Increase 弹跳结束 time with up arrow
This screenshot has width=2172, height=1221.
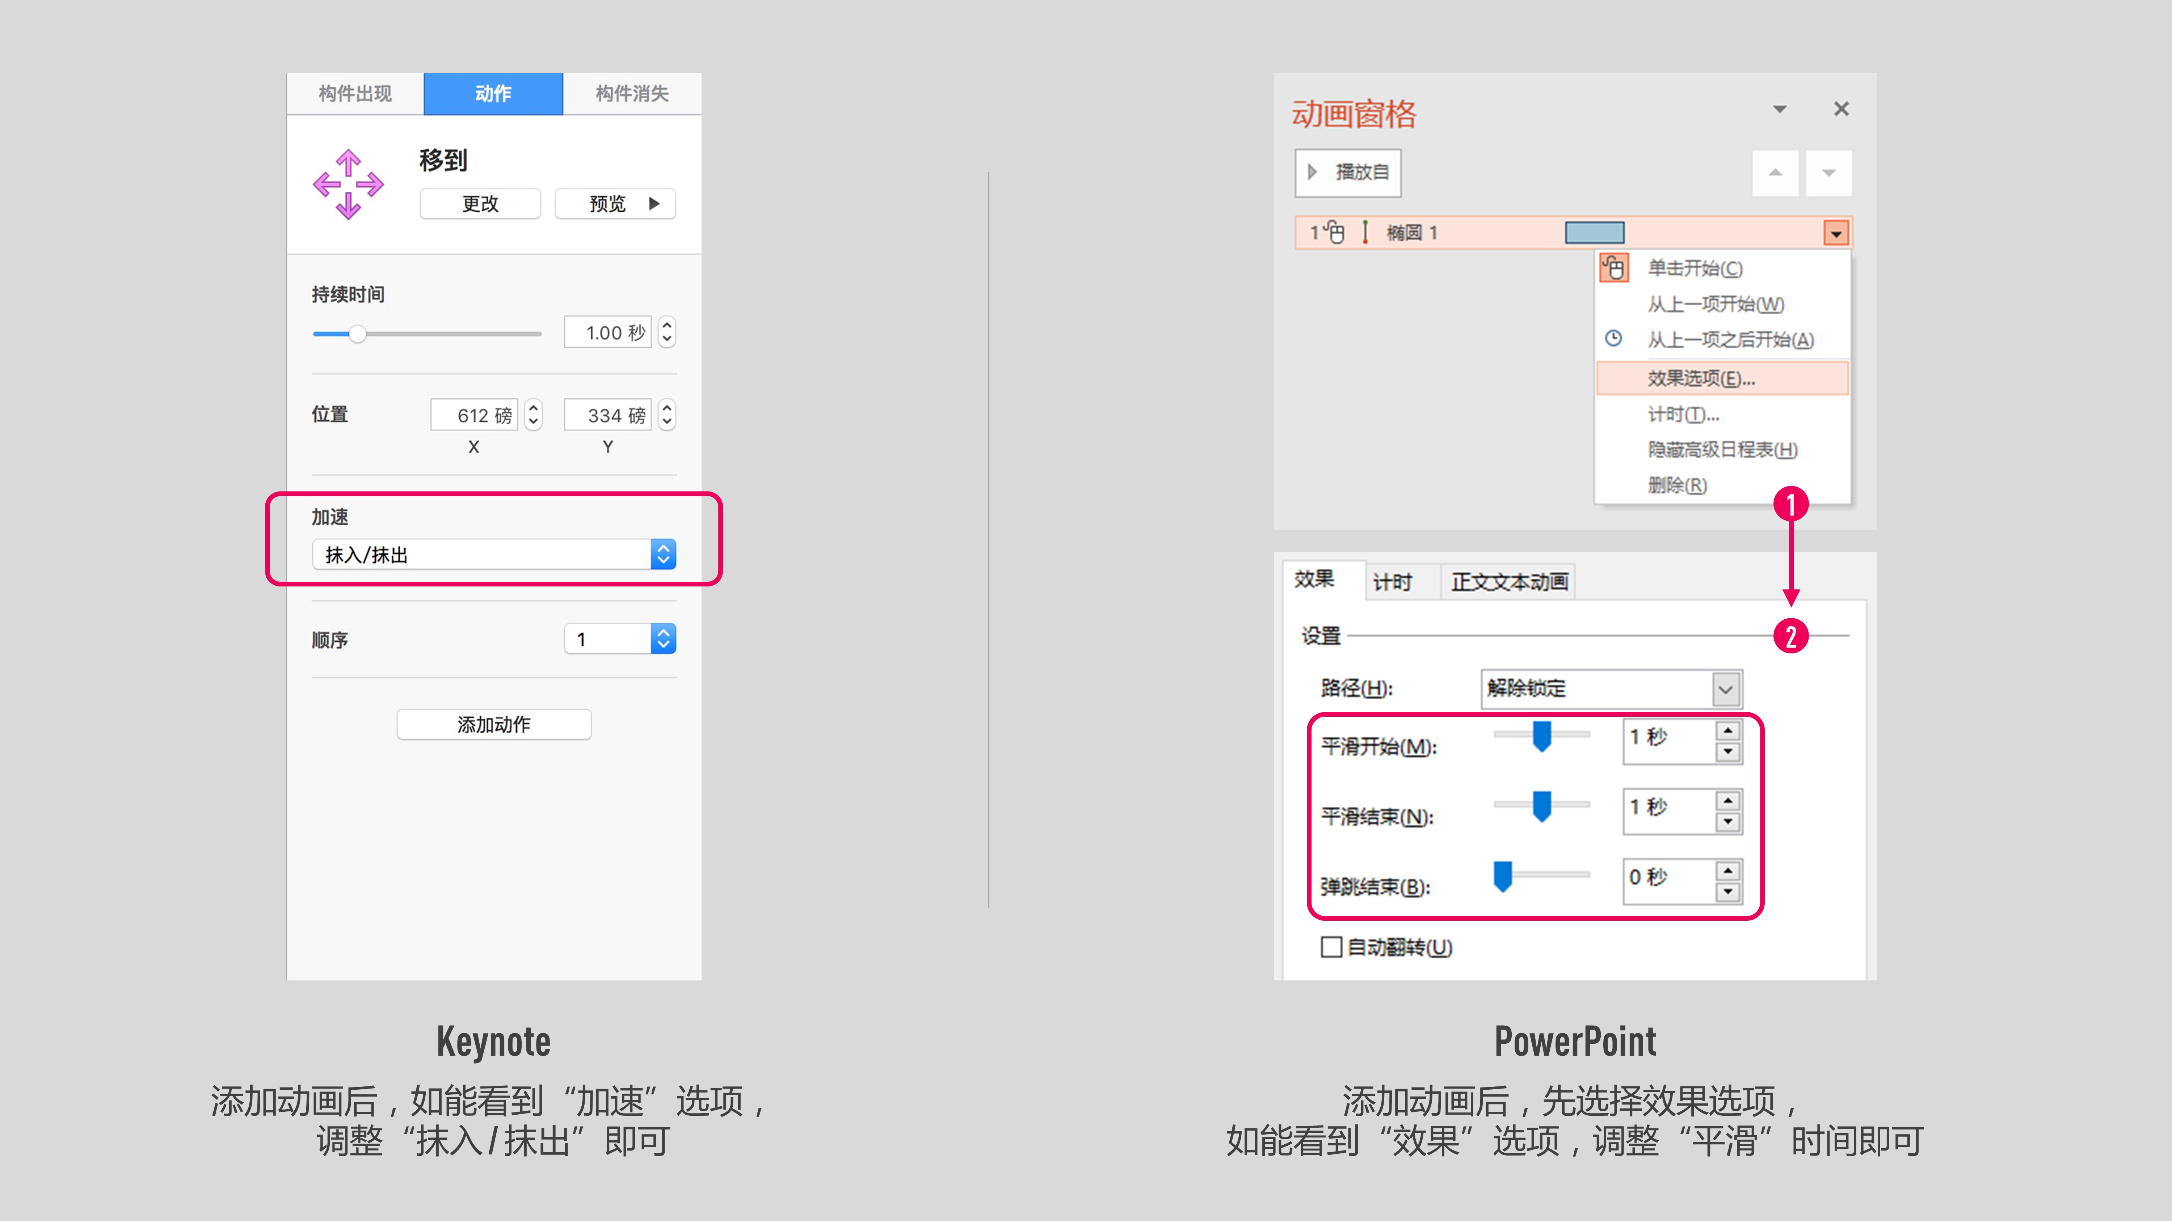[1729, 870]
